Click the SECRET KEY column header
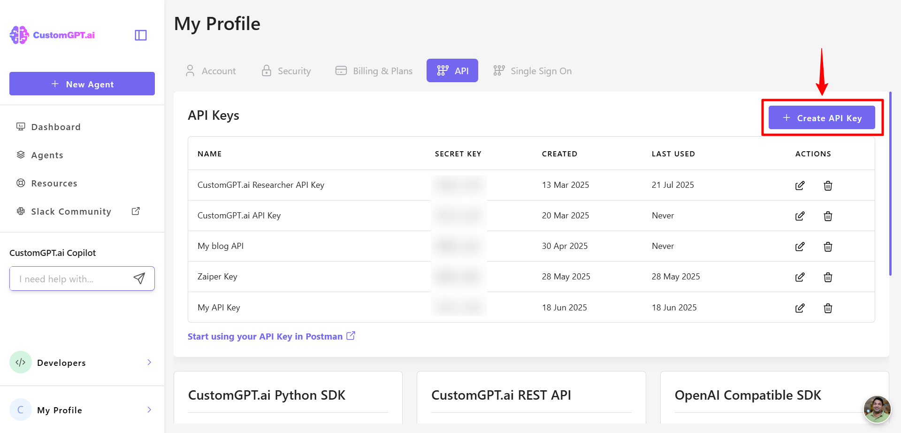 [458, 154]
